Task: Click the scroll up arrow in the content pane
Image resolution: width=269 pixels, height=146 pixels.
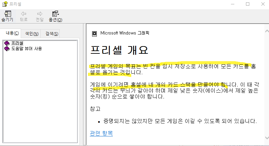Action: pyautogui.click(x=267, y=31)
